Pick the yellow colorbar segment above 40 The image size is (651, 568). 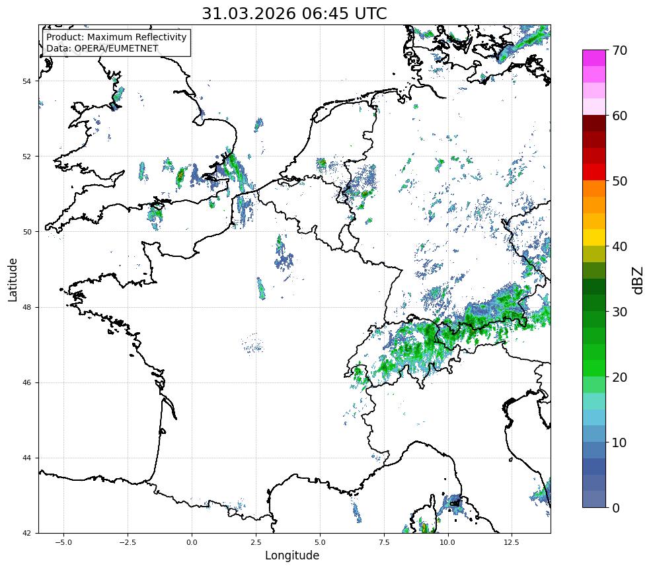594,237
